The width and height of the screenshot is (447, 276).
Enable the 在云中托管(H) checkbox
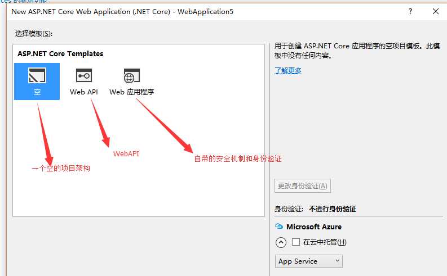coord(296,242)
